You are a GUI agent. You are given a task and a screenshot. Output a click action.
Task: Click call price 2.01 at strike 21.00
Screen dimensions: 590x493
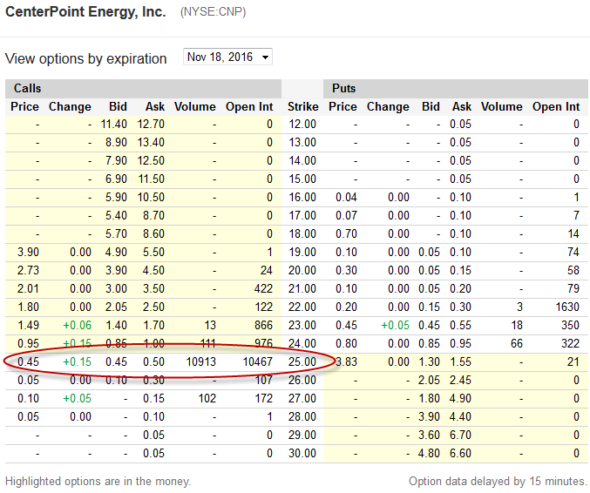coord(28,289)
